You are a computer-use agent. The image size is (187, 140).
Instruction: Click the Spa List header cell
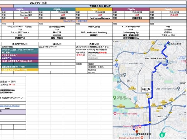56,44
